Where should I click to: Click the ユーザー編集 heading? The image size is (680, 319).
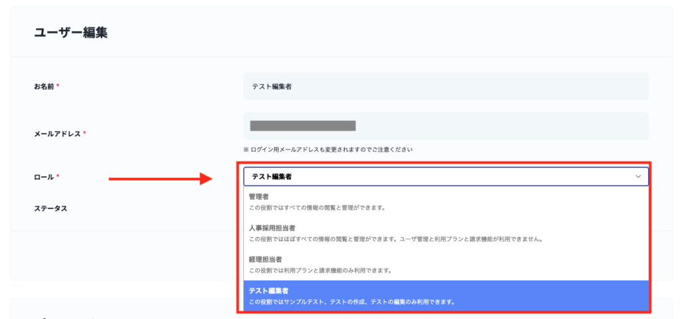70,33
